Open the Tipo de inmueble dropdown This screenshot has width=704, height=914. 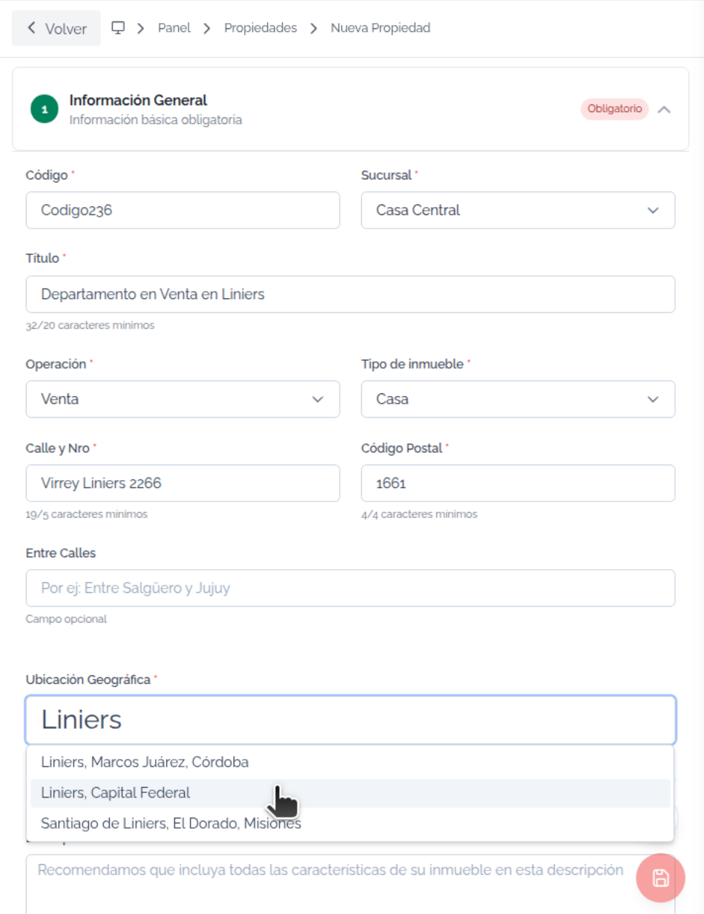[x=518, y=399]
